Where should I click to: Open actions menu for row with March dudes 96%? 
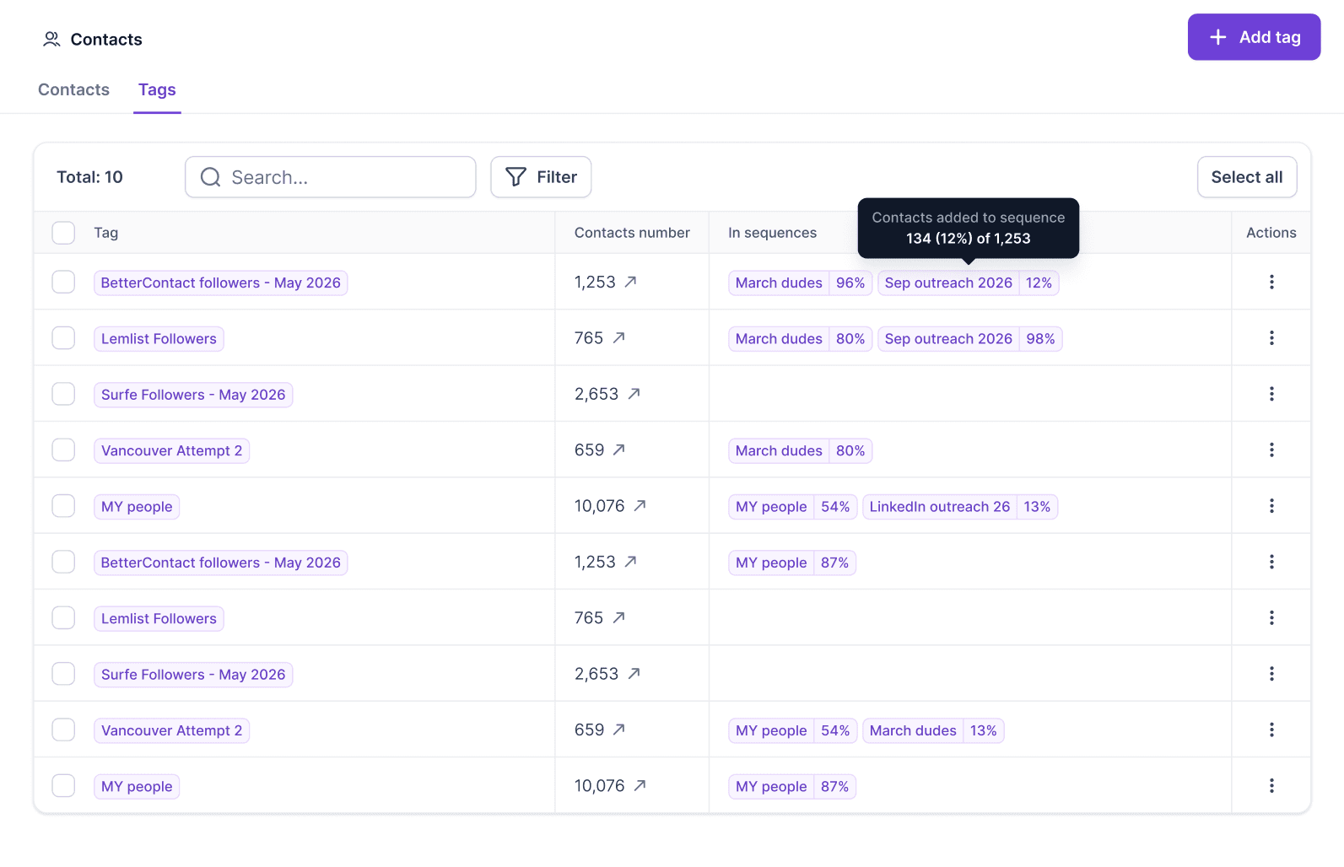(1271, 282)
